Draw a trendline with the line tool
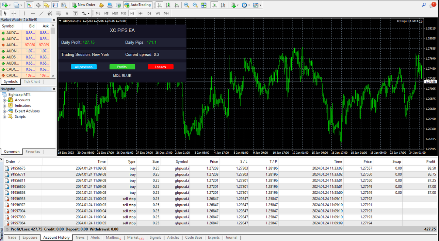439x241 pixels. (41, 13)
